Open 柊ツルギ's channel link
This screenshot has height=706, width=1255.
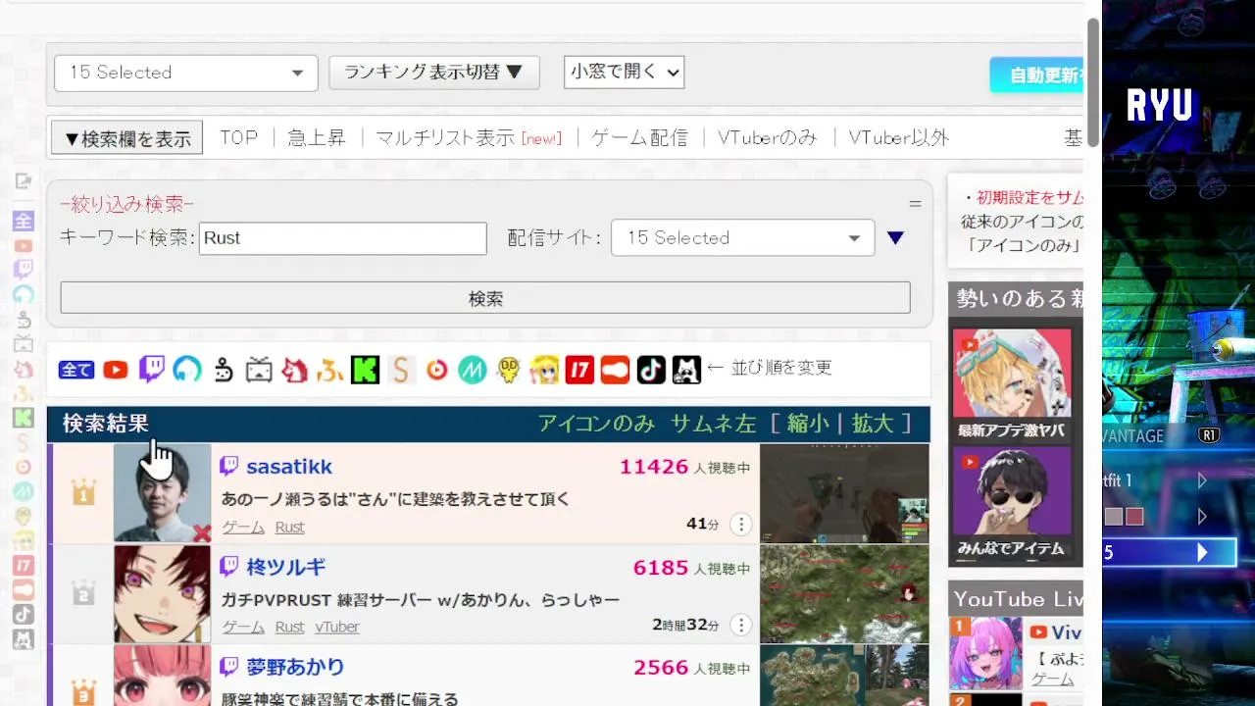[286, 567]
